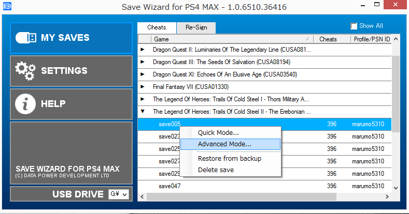Expand Dragon Quest XI game entry
Image resolution: width=409 pixels, height=214 pixels.
click(x=143, y=74)
